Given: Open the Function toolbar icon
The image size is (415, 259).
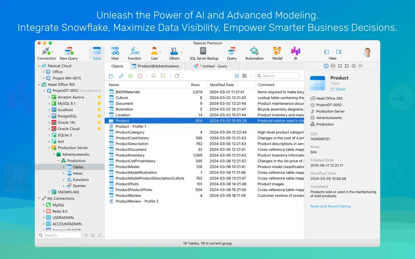Looking at the screenshot, I should pyautogui.click(x=135, y=54).
